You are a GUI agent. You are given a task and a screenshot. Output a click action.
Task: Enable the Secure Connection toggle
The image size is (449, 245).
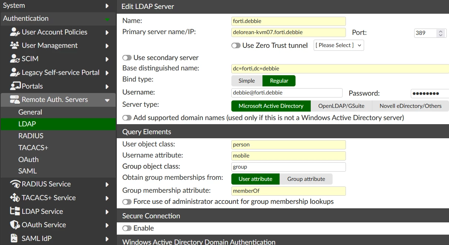coord(127,228)
